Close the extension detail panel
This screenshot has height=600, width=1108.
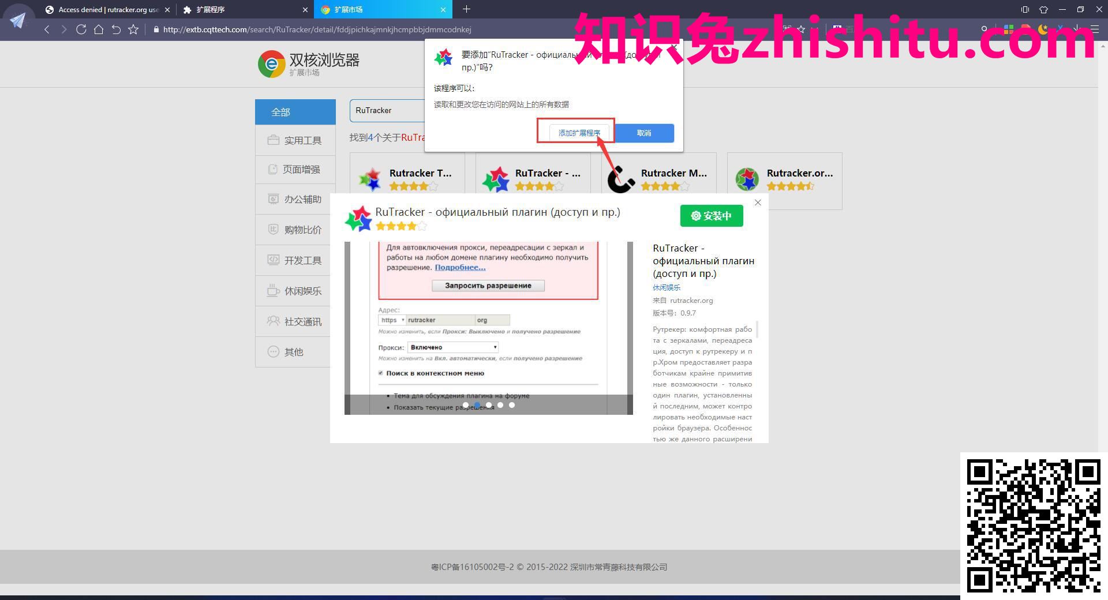(758, 202)
